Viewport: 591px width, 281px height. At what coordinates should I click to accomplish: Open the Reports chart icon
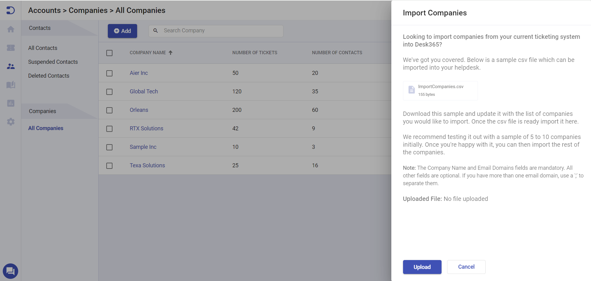pos(10,103)
